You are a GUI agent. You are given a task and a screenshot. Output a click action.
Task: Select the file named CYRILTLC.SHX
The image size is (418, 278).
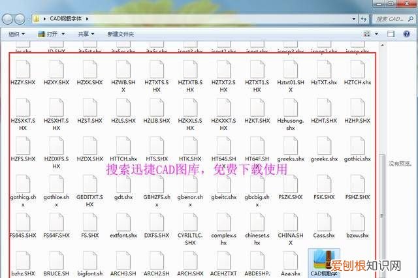click(x=190, y=229)
